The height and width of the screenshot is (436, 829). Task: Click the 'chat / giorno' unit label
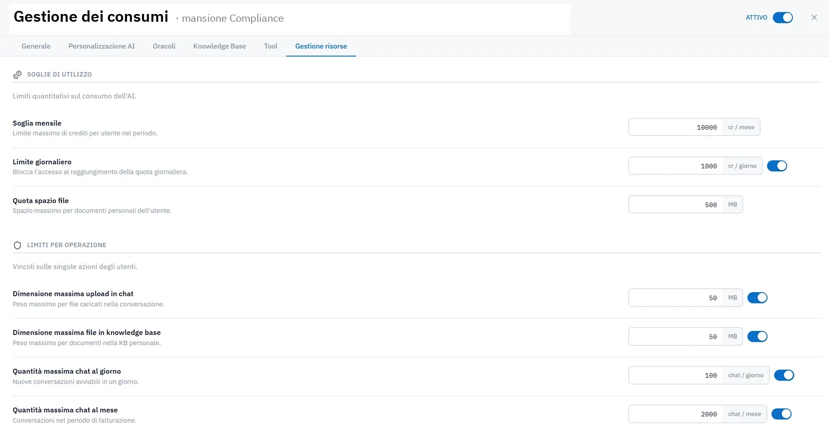click(x=746, y=376)
